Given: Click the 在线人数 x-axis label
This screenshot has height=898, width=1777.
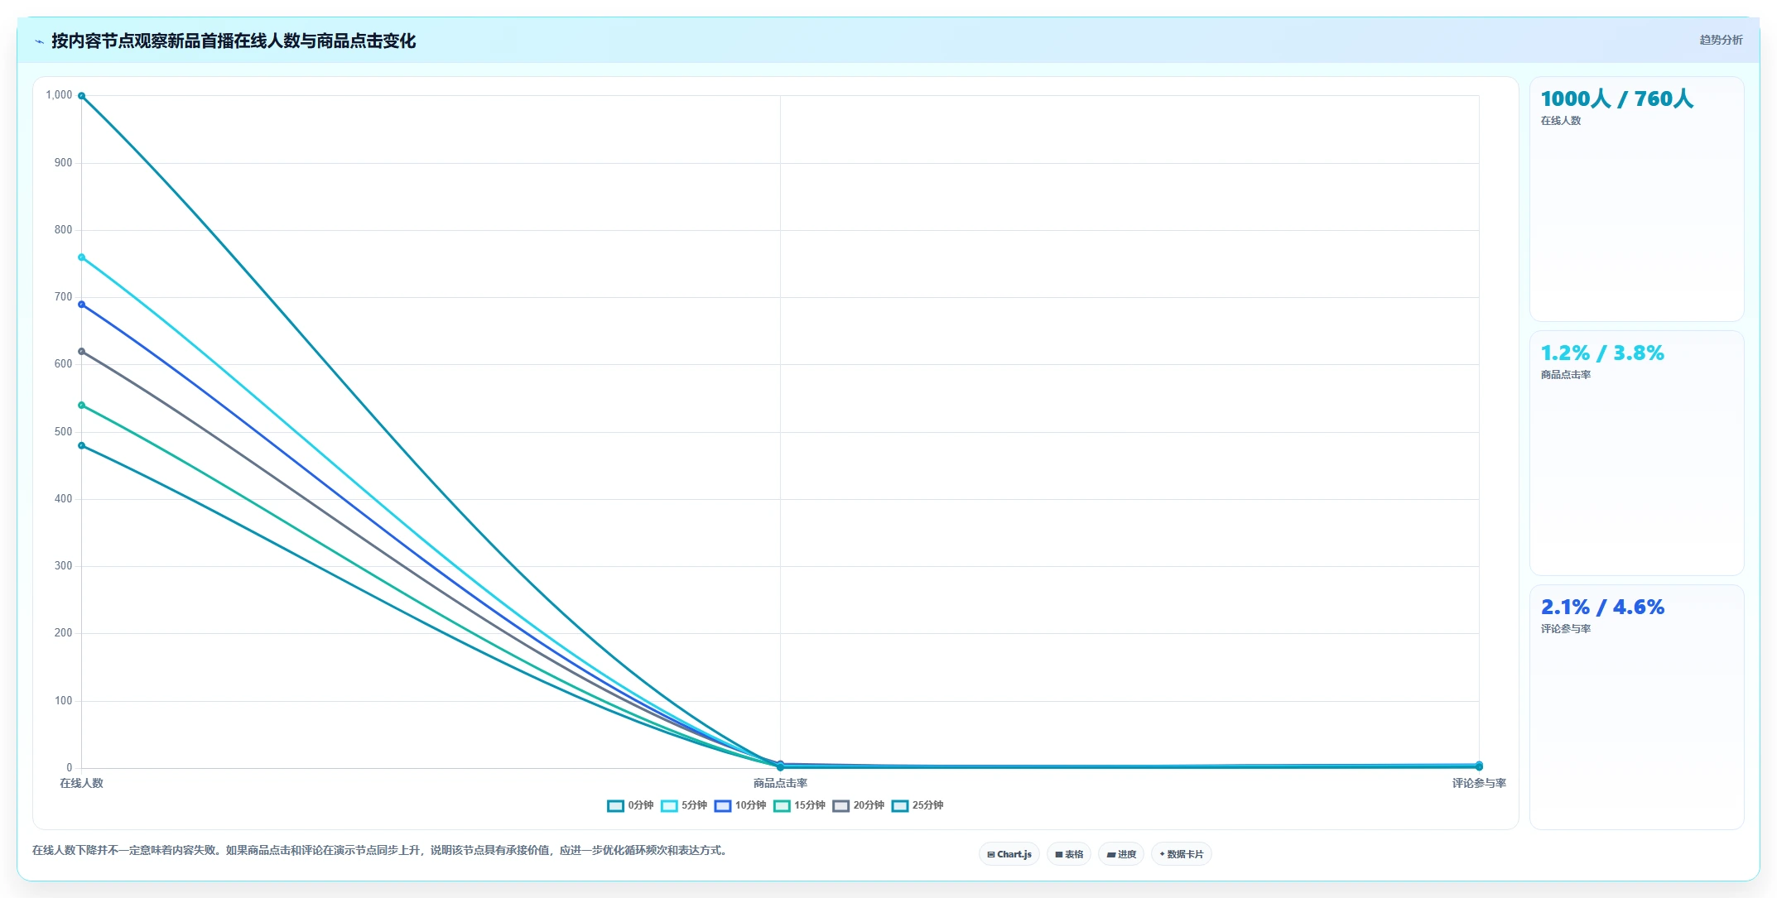Looking at the screenshot, I should 81,783.
